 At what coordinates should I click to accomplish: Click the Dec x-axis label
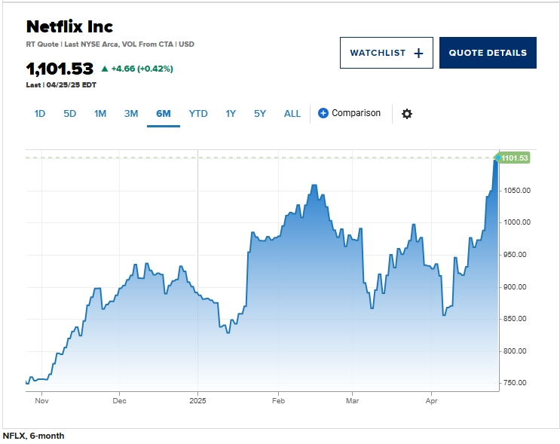tap(119, 401)
